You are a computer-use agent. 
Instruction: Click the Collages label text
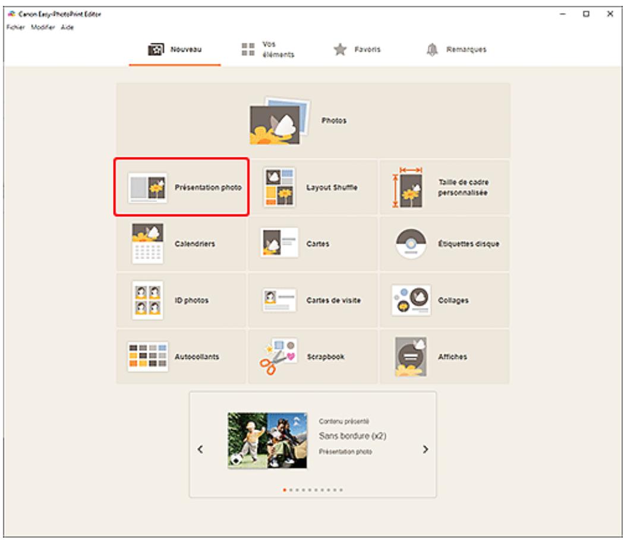pyautogui.click(x=453, y=300)
